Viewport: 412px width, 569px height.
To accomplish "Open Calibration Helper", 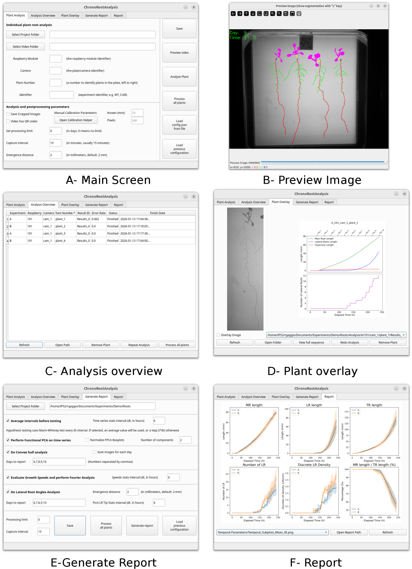I will point(76,120).
